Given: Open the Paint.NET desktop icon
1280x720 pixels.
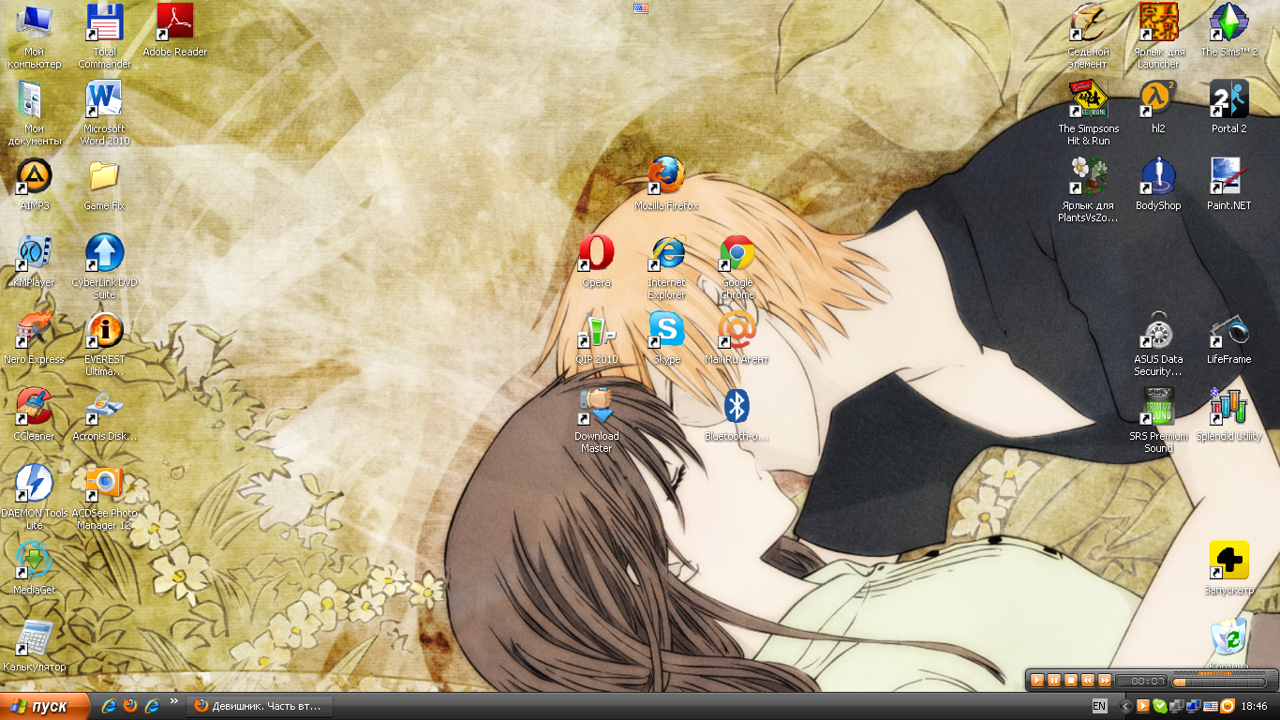Looking at the screenshot, I should pyautogui.click(x=1228, y=177).
